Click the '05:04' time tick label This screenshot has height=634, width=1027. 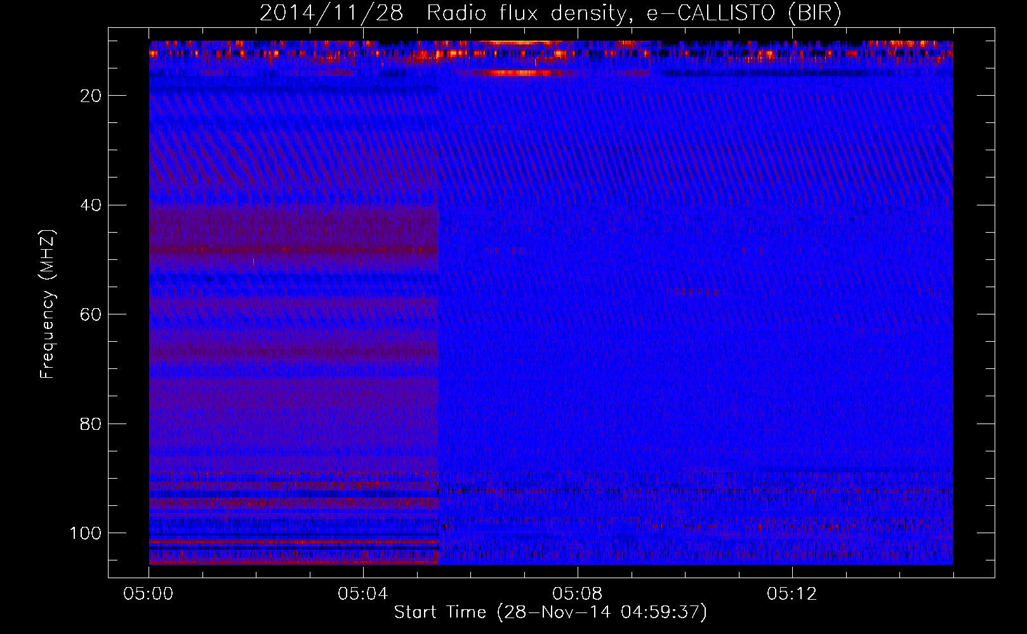coord(363,594)
